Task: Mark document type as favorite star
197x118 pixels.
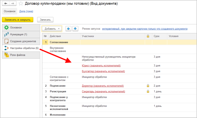Action: point(21,4)
